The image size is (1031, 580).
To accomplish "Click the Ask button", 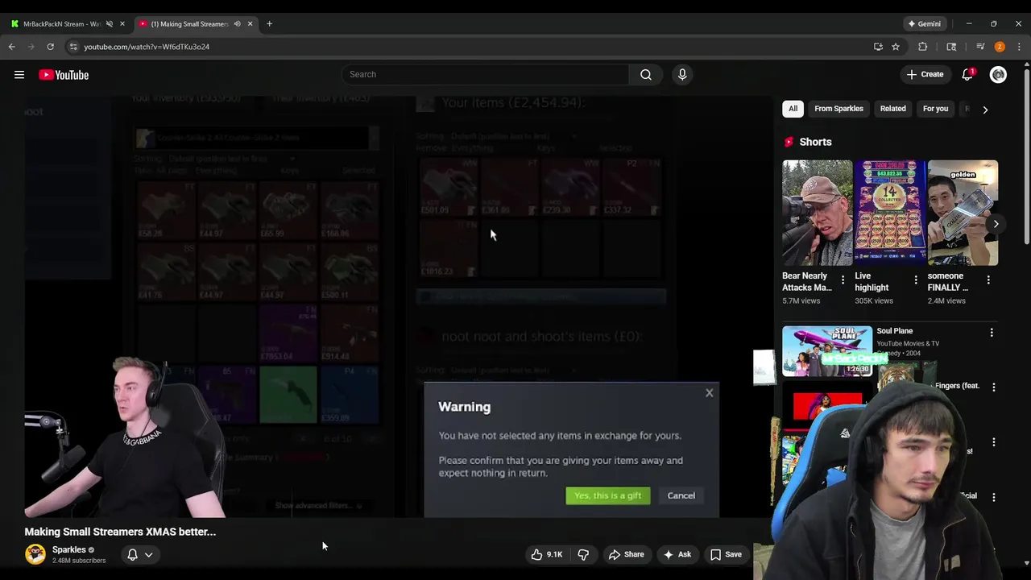I will click(677, 554).
